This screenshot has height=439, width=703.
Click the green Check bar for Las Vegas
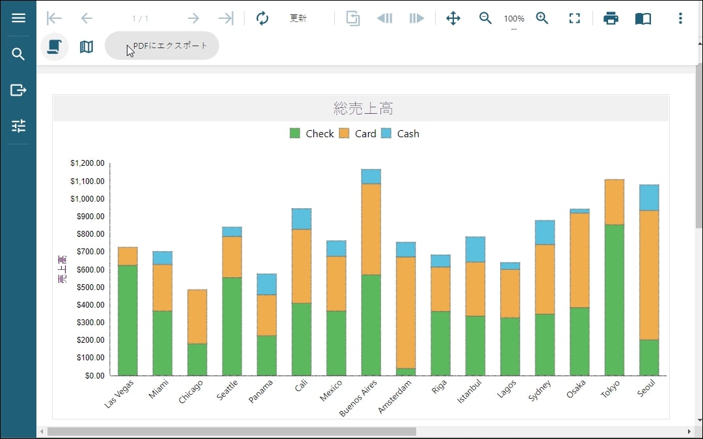pyautogui.click(x=127, y=320)
